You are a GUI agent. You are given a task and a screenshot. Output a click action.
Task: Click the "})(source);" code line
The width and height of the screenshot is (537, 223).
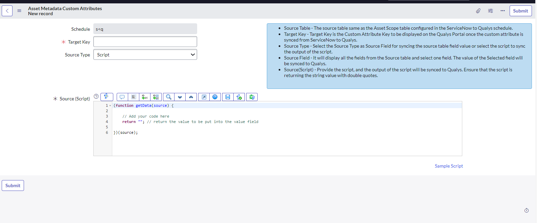click(126, 132)
